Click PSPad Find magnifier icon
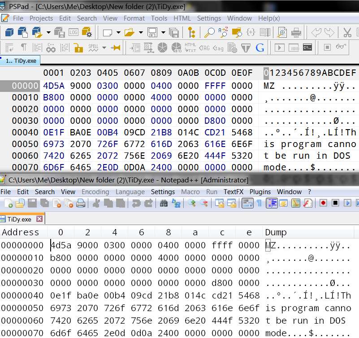 [x=209, y=33]
